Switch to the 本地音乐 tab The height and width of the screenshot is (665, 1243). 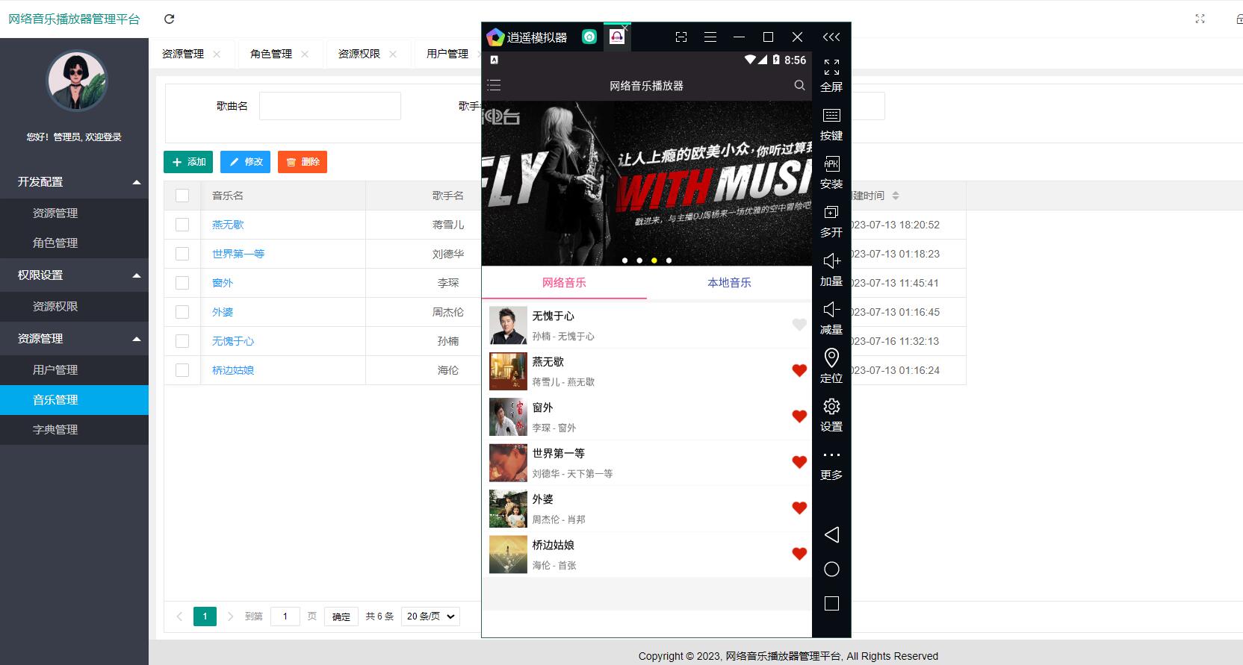tap(729, 283)
